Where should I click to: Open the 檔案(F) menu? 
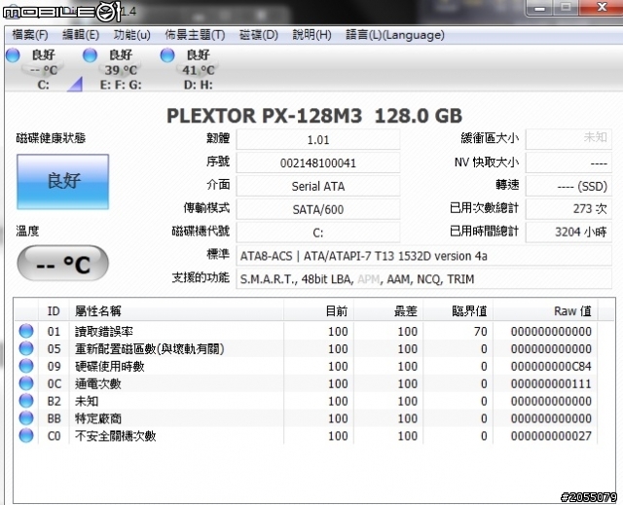tap(30, 35)
